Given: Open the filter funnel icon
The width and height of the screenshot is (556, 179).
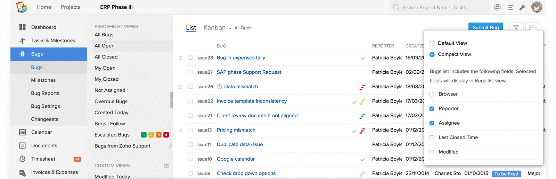Looking at the screenshot, I should point(516,27).
